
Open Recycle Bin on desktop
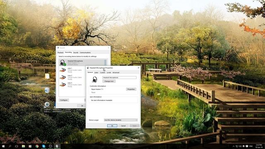coord(47,90)
